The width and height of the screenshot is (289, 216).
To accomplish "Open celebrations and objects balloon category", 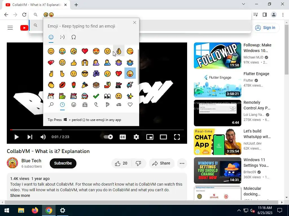I will click(96, 105).
